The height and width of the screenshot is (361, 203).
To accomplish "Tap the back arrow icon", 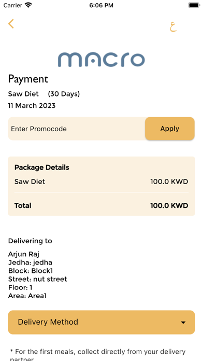I will click(x=11, y=24).
